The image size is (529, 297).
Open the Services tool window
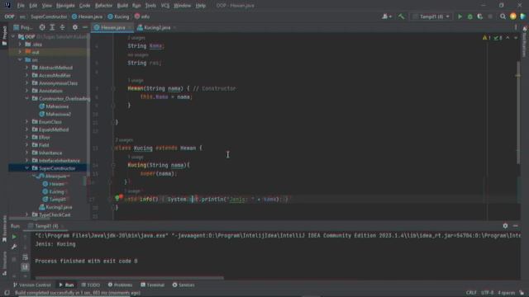click(183, 285)
